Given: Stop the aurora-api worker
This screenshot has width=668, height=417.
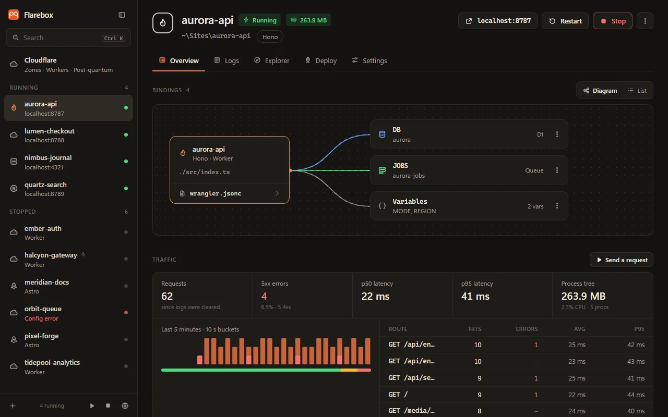Looking at the screenshot, I should [613, 21].
